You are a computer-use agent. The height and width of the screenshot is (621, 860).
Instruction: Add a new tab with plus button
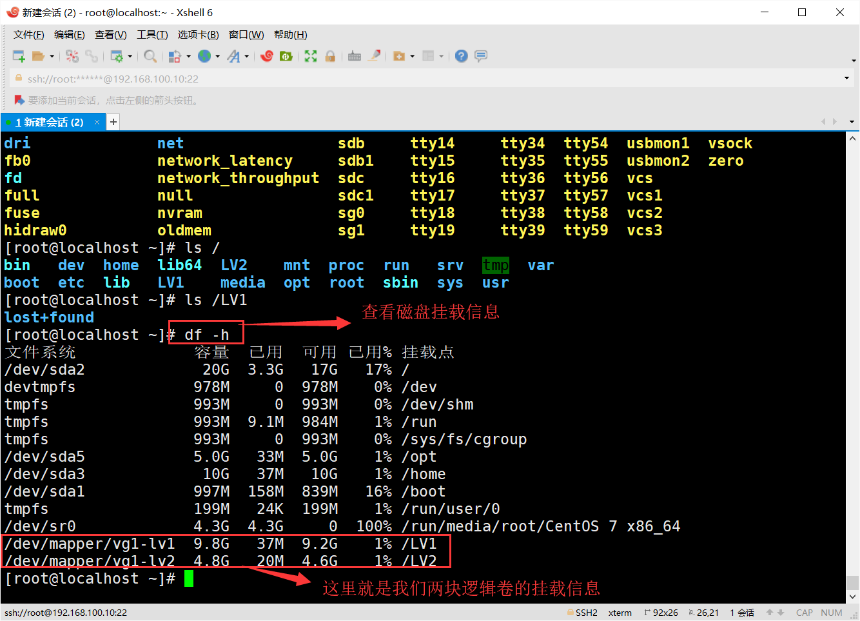tap(113, 122)
